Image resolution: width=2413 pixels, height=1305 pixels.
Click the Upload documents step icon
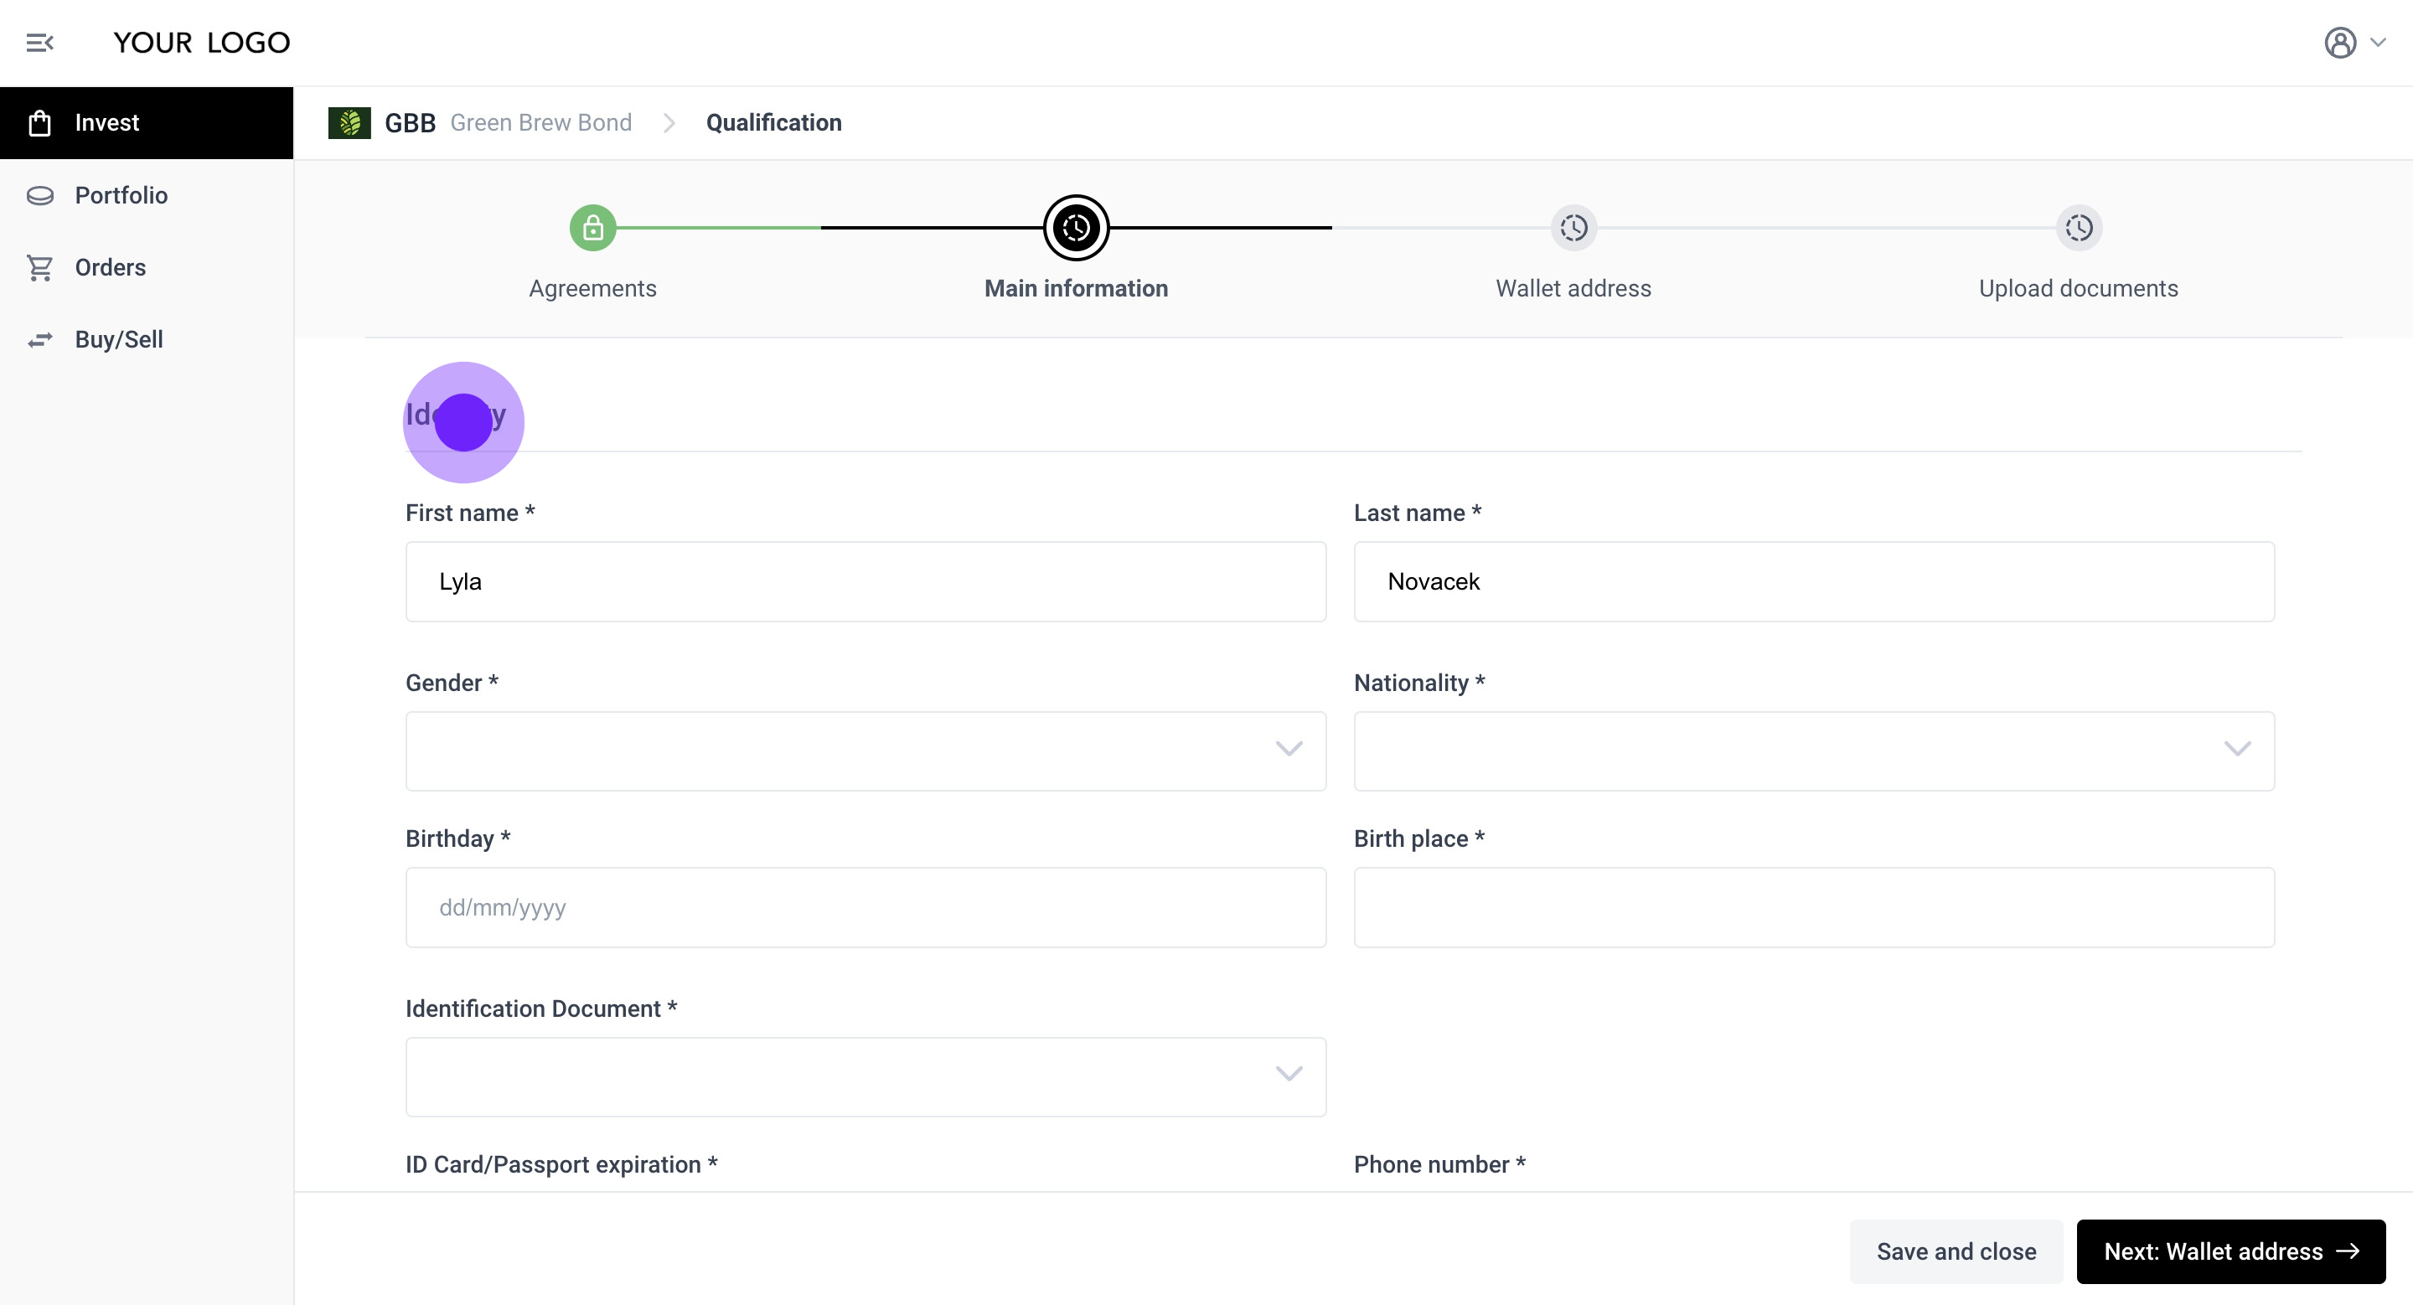point(2078,228)
